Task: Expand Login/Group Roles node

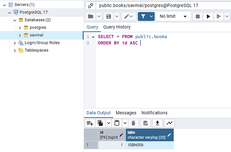Action: click(x=15, y=43)
